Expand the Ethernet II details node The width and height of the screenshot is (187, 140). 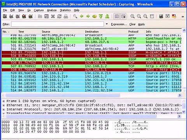tap(4, 105)
